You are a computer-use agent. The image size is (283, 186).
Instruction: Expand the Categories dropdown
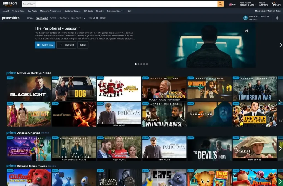(x=78, y=18)
